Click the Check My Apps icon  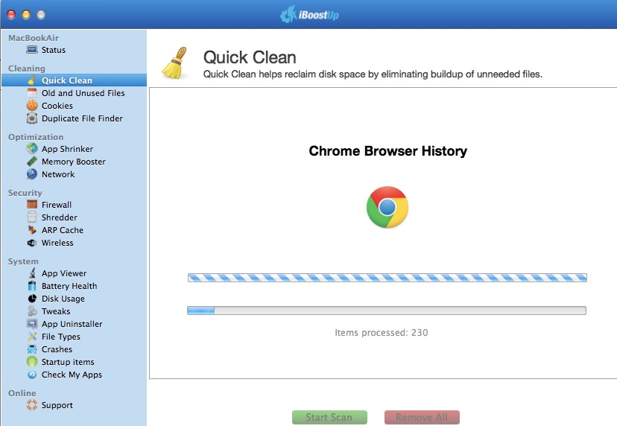click(x=32, y=375)
